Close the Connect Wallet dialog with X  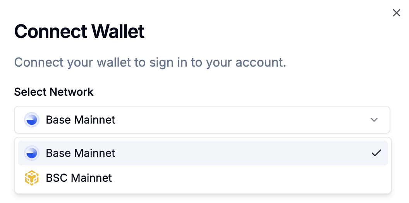[x=397, y=13]
